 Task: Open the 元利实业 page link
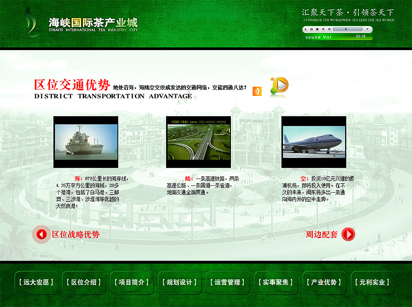pos(373,283)
